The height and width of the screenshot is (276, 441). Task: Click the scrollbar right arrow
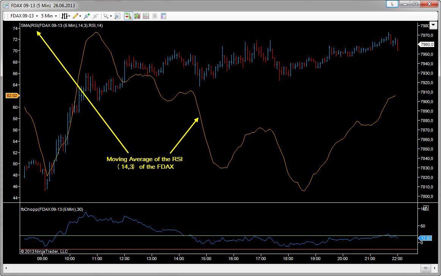point(435,268)
